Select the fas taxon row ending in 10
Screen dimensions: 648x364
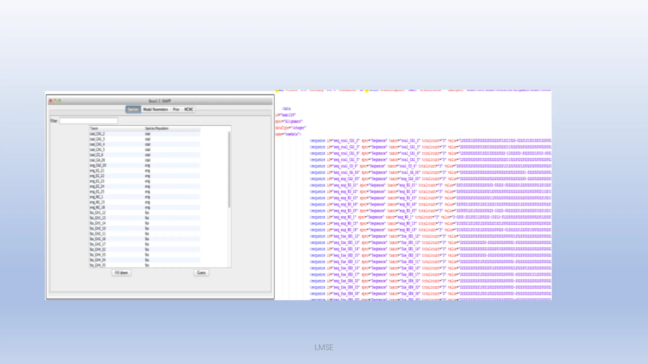point(145,228)
